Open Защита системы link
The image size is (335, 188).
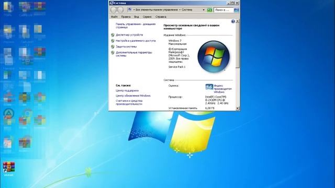pos(126,46)
